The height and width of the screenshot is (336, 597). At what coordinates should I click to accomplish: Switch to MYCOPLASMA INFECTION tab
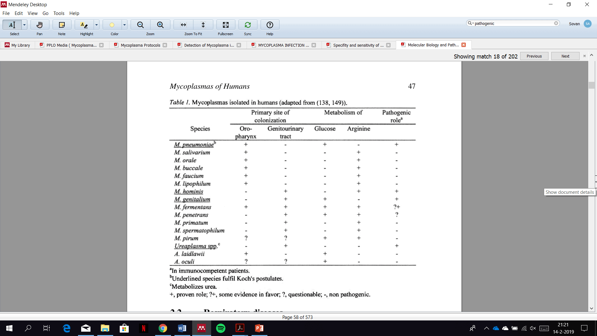click(x=283, y=45)
